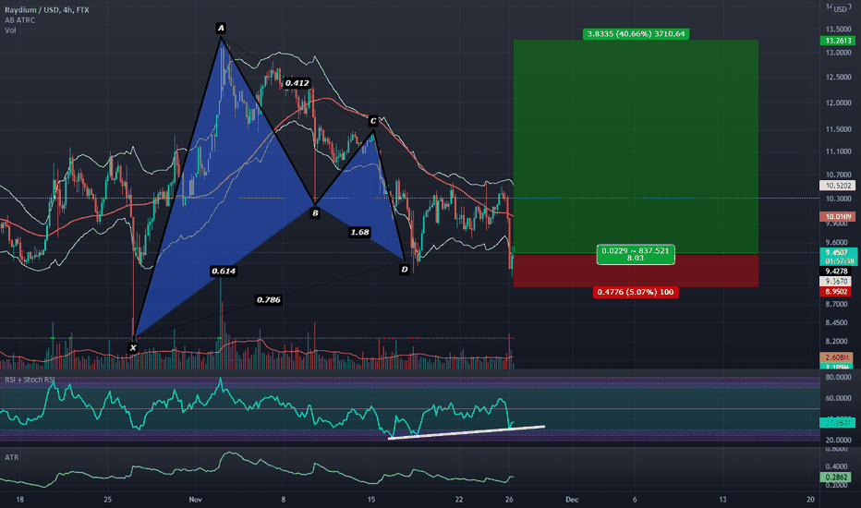This screenshot has height=508, width=861.
Task: Click the 2.608M volume value tag
Action: click(838, 357)
